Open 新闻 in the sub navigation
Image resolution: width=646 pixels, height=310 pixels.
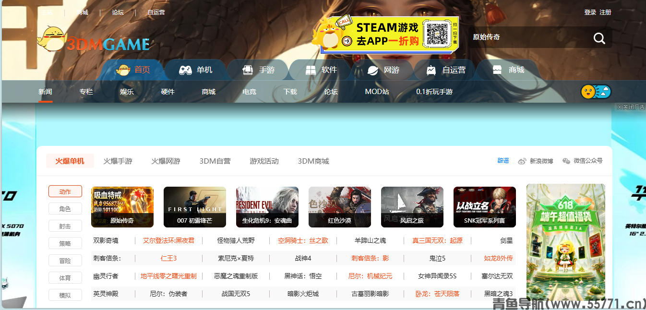coord(46,92)
